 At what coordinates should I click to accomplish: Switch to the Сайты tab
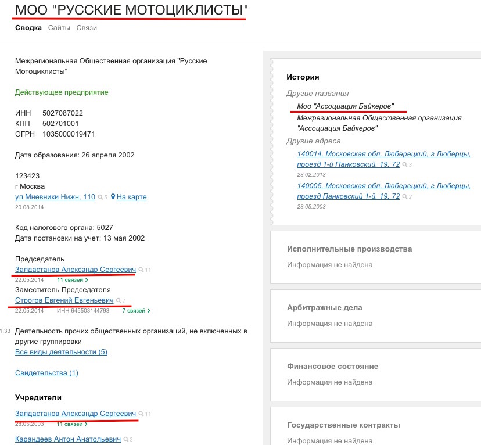(x=59, y=28)
